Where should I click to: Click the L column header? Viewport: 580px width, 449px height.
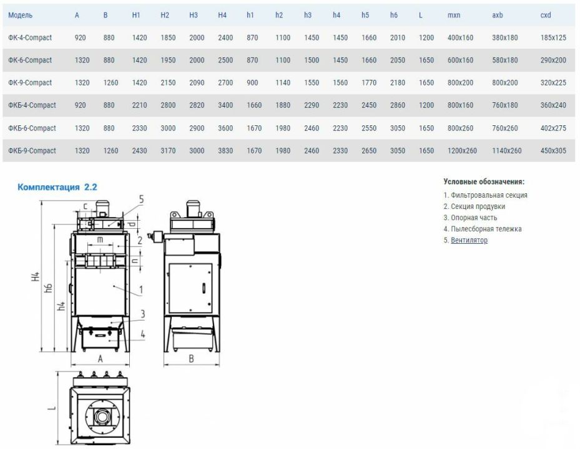click(421, 15)
